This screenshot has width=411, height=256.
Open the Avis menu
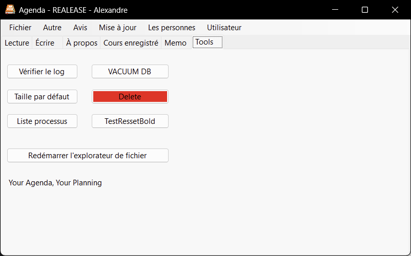[x=80, y=28]
